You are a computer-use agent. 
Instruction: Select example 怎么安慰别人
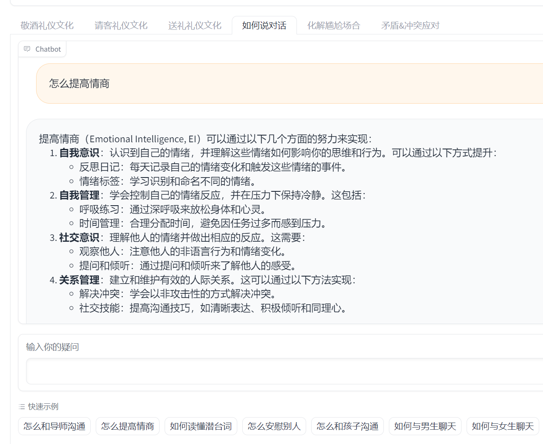coord(274,426)
